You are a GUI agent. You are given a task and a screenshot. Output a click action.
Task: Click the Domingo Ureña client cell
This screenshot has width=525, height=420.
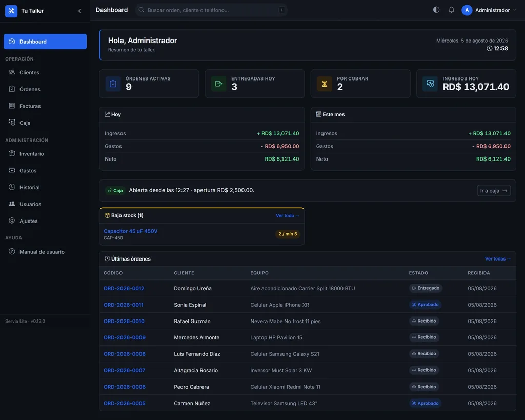click(x=193, y=288)
